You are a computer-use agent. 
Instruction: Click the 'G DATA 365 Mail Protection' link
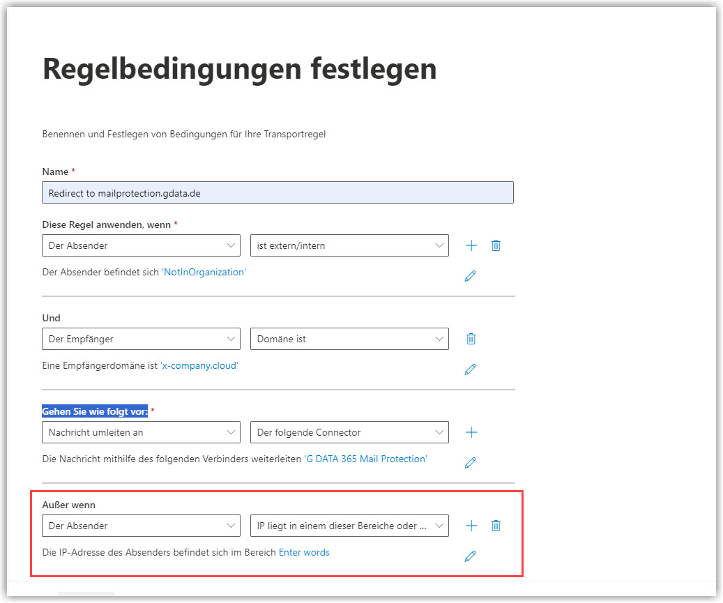(x=365, y=459)
